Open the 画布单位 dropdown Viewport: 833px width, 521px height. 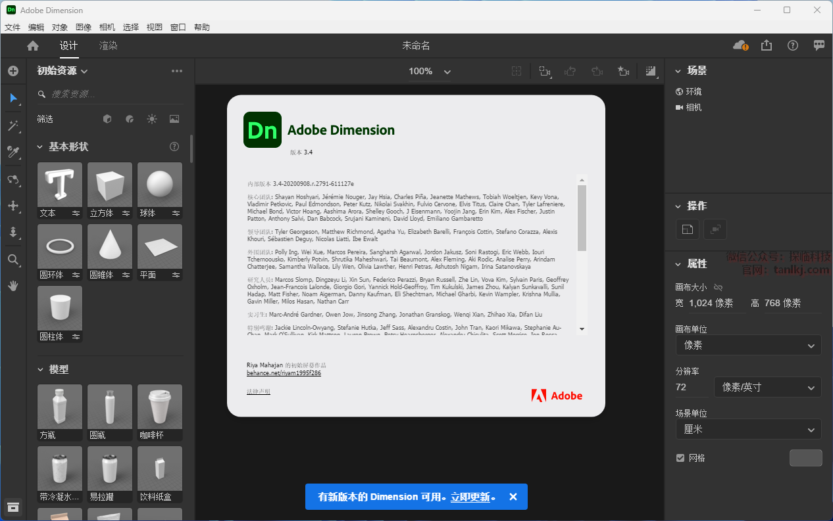point(748,345)
